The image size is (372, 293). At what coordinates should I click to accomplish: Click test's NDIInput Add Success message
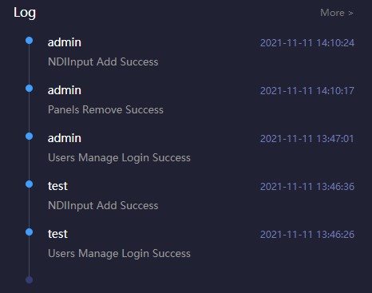click(x=103, y=206)
